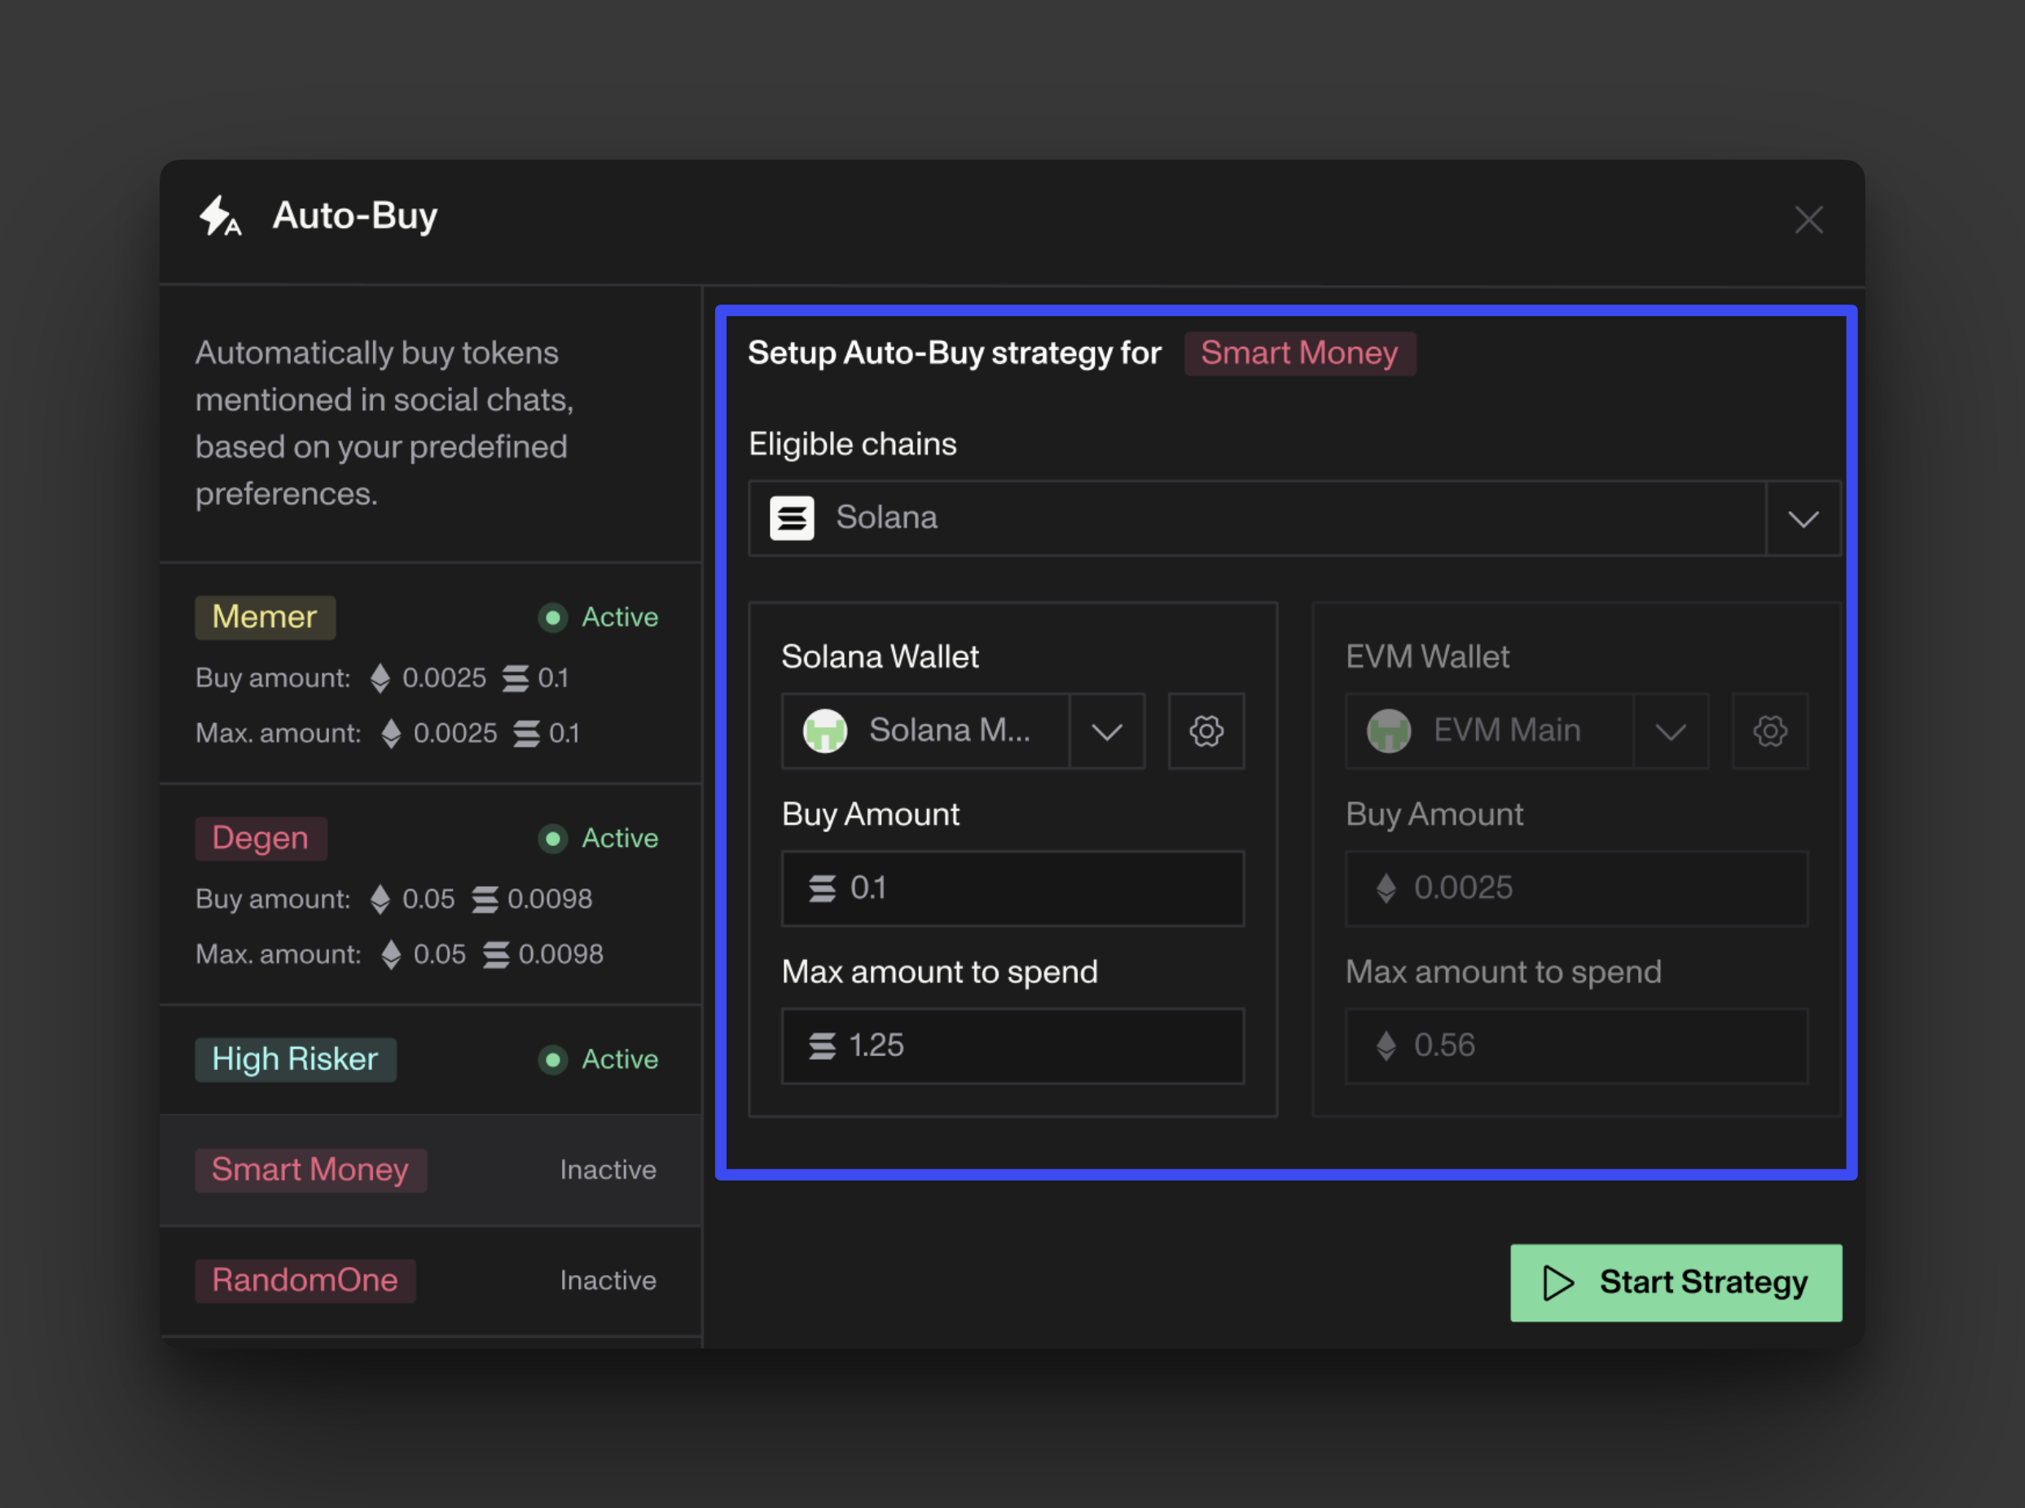Viewport: 2025px width, 1508px height.
Task: Click play icon on Start Strategy
Action: click(1557, 1282)
